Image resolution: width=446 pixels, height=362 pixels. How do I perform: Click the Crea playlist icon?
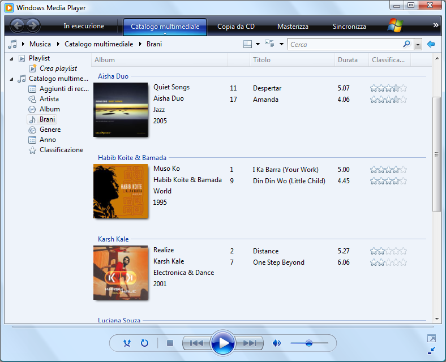tap(33, 68)
